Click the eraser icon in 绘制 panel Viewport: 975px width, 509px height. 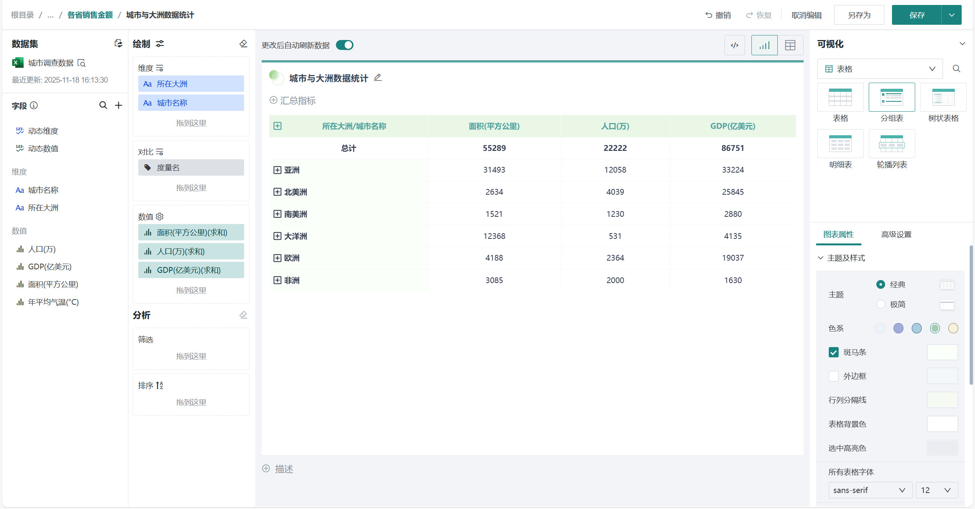tap(243, 44)
